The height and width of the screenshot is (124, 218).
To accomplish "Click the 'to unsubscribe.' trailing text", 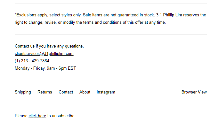I will 61,116.
